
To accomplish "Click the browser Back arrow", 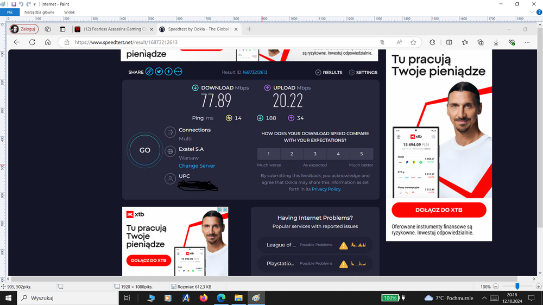I will (x=17, y=42).
